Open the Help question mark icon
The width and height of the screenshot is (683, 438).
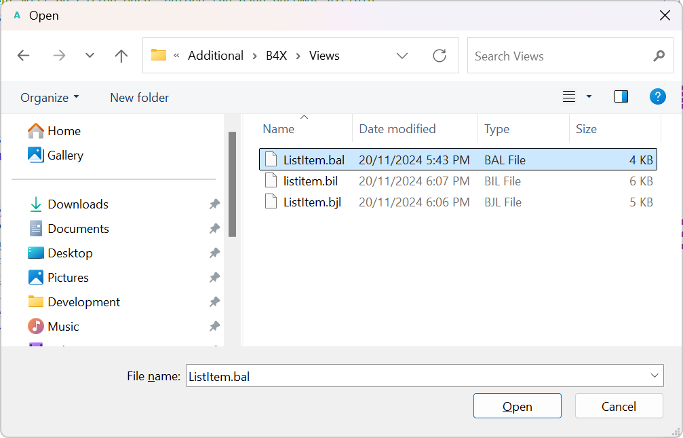[x=657, y=96]
